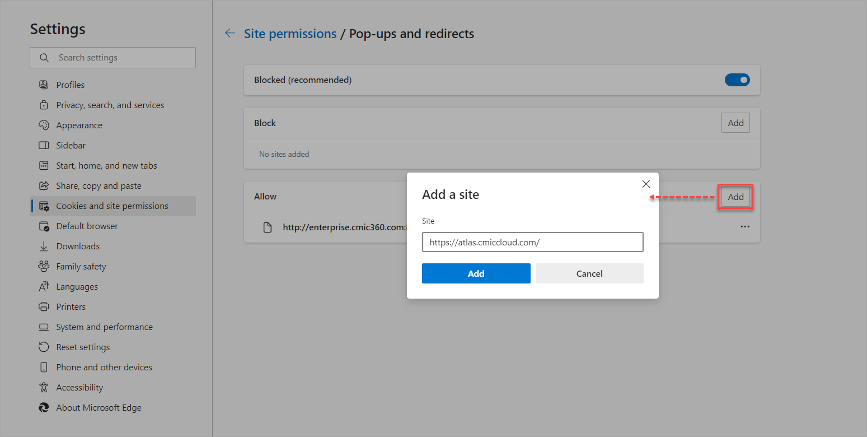Open Languages settings page
The width and height of the screenshot is (867, 437).
click(77, 287)
